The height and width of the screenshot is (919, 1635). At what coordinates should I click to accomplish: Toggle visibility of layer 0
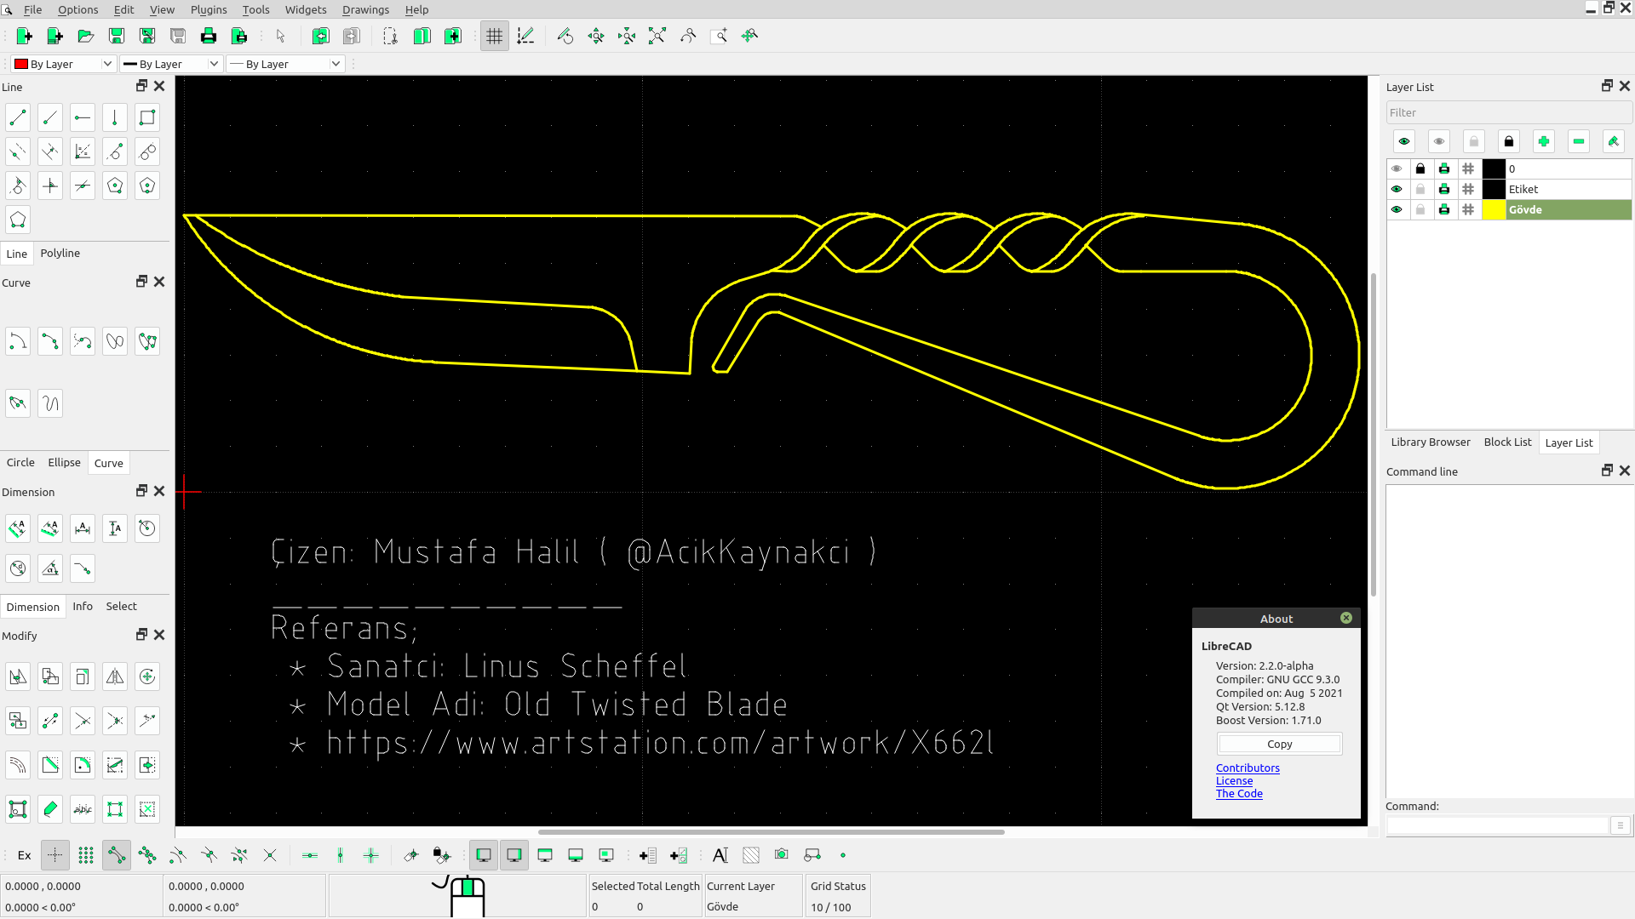(1397, 168)
